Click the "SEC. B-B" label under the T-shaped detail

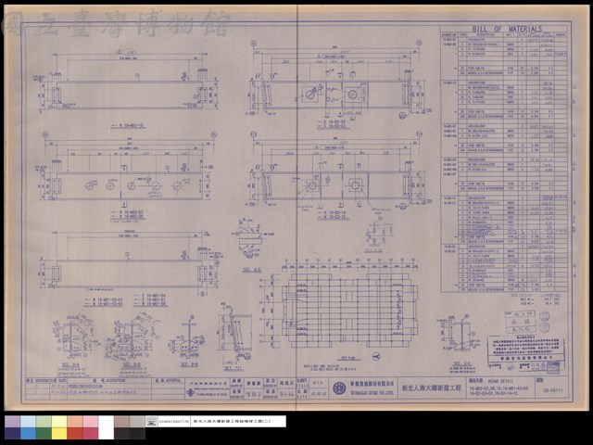pyautogui.click(x=189, y=364)
